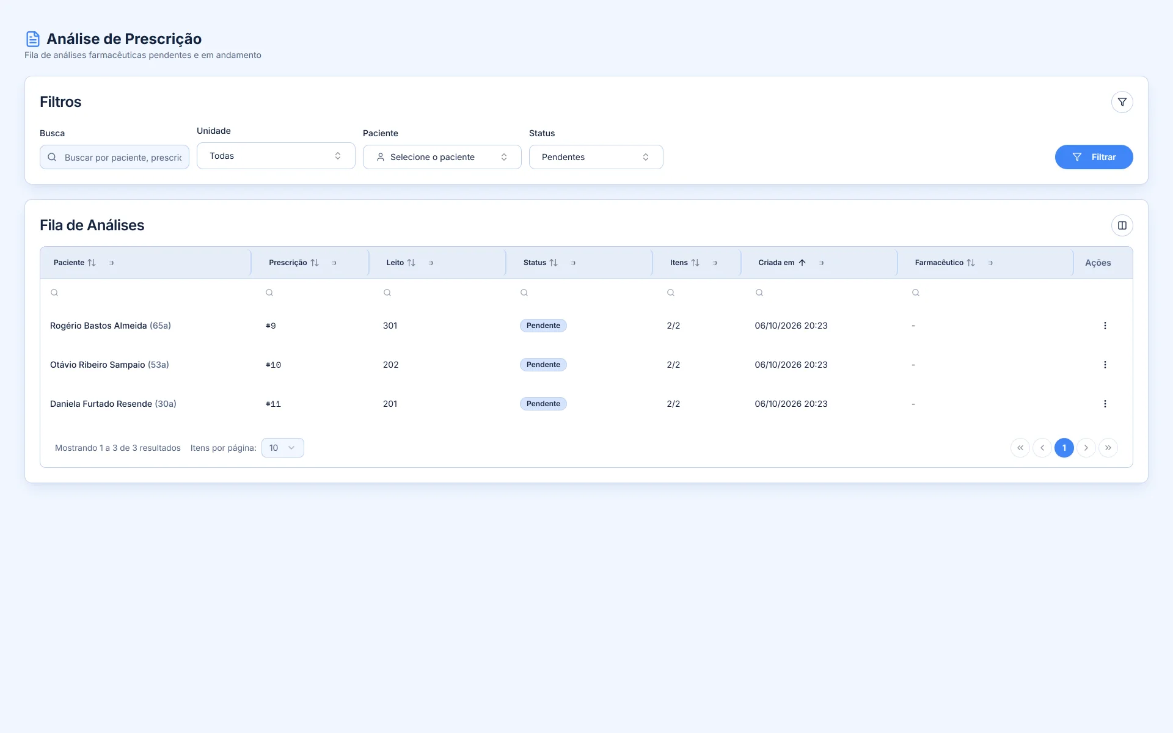The height and width of the screenshot is (733, 1173).
Task: Click Ações column header
Action: 1098,263
